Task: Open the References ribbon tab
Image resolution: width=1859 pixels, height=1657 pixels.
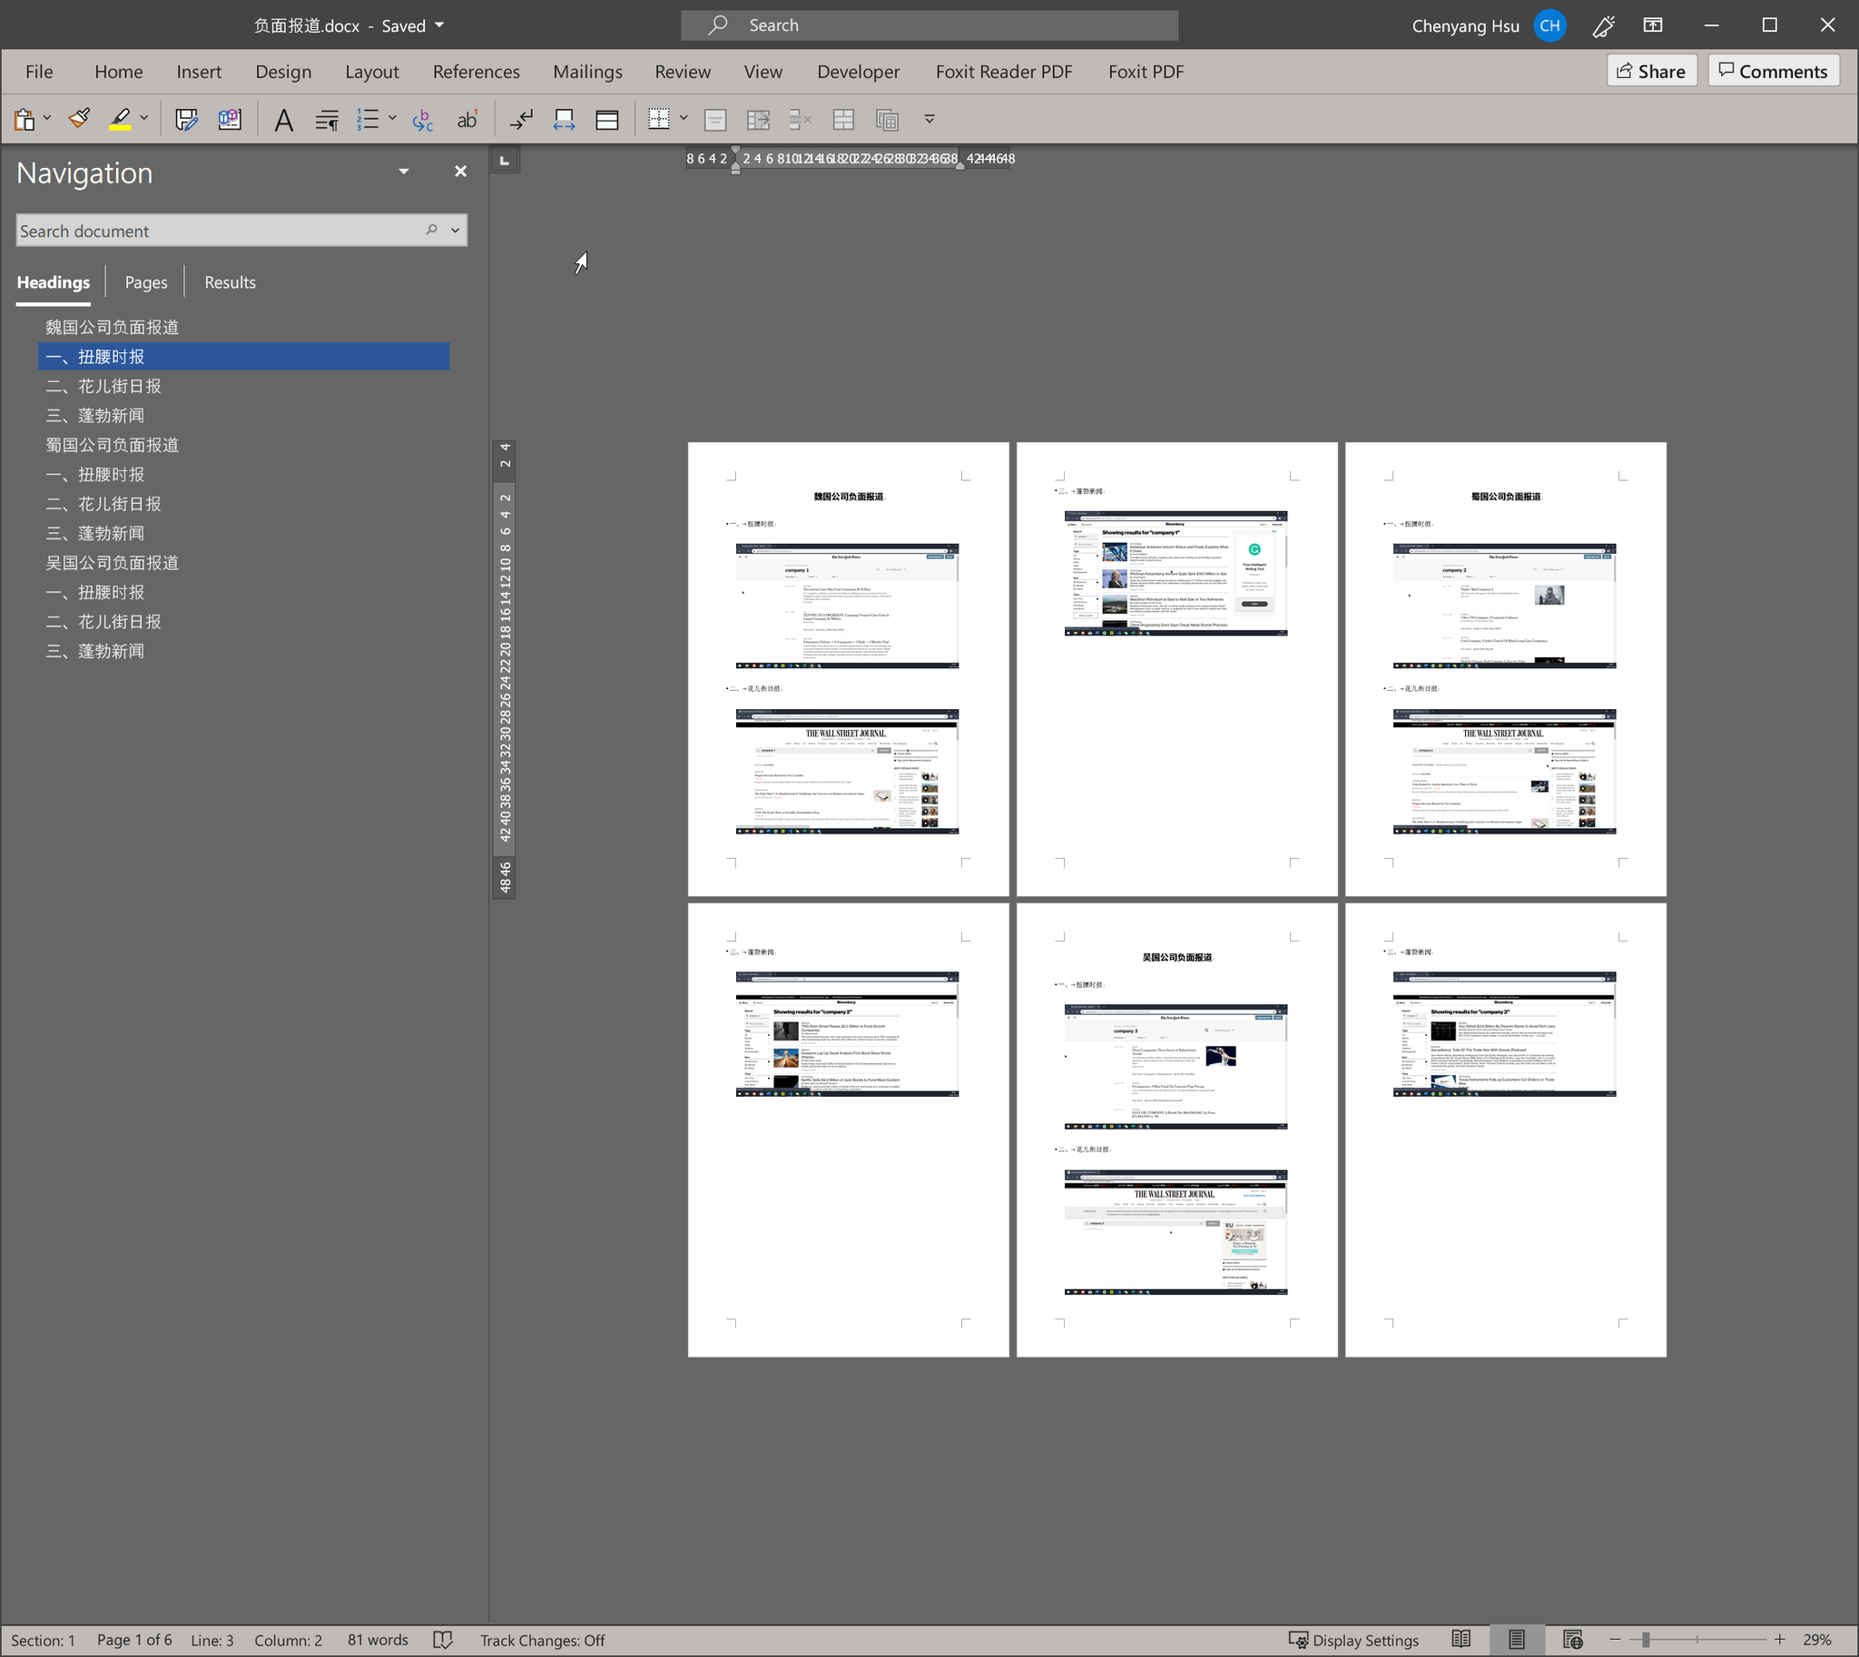Action: tap(476, 72)
